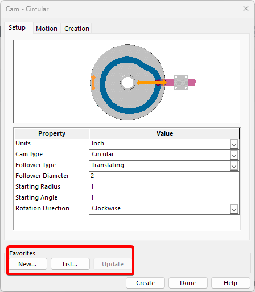This screenshot has width=255, height=292.
Task: Click the 'Follower Diameter' property label
Action: [42, 176]
